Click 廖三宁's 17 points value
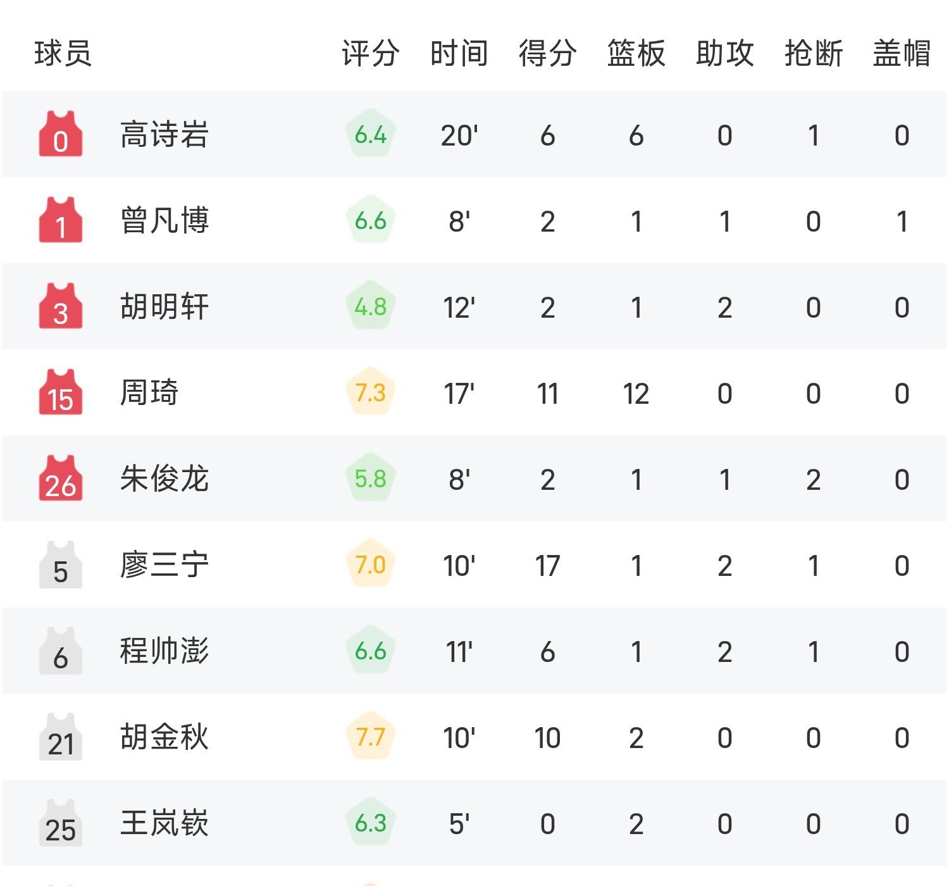Image resolution: width=949 pixels, height=886 pixels. pyautogui.click(x=547, y=566)
